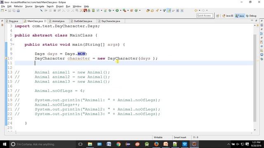Open the Project menu

(60, 7)
